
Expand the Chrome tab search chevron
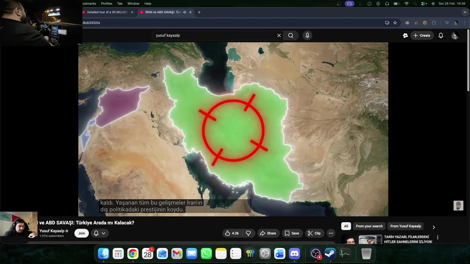[466, 12]
